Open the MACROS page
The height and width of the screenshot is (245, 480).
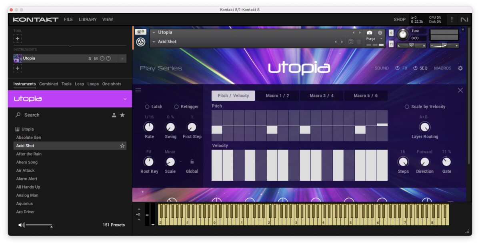click(443, 68)
